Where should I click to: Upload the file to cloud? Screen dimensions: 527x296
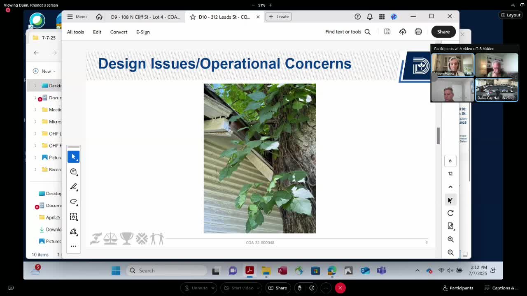click(403, 32)
